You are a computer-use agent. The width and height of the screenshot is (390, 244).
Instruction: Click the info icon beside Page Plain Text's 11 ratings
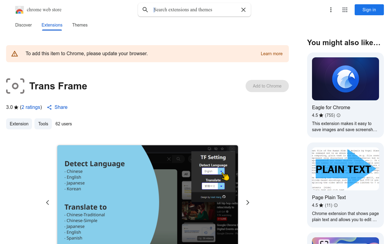point(336,205)
